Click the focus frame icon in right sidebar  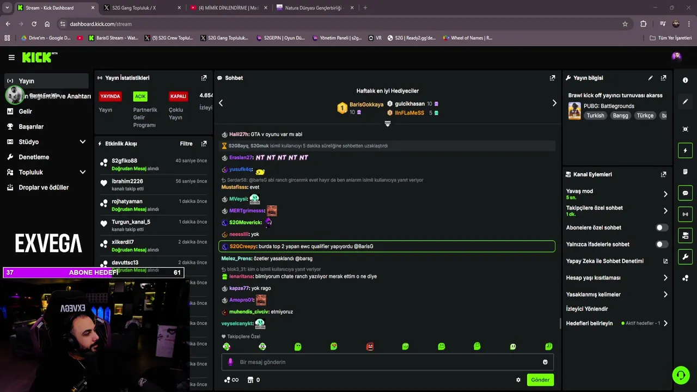point(685,129)
